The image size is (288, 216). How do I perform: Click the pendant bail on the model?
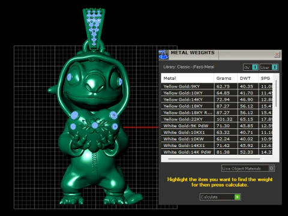(94, 29)
